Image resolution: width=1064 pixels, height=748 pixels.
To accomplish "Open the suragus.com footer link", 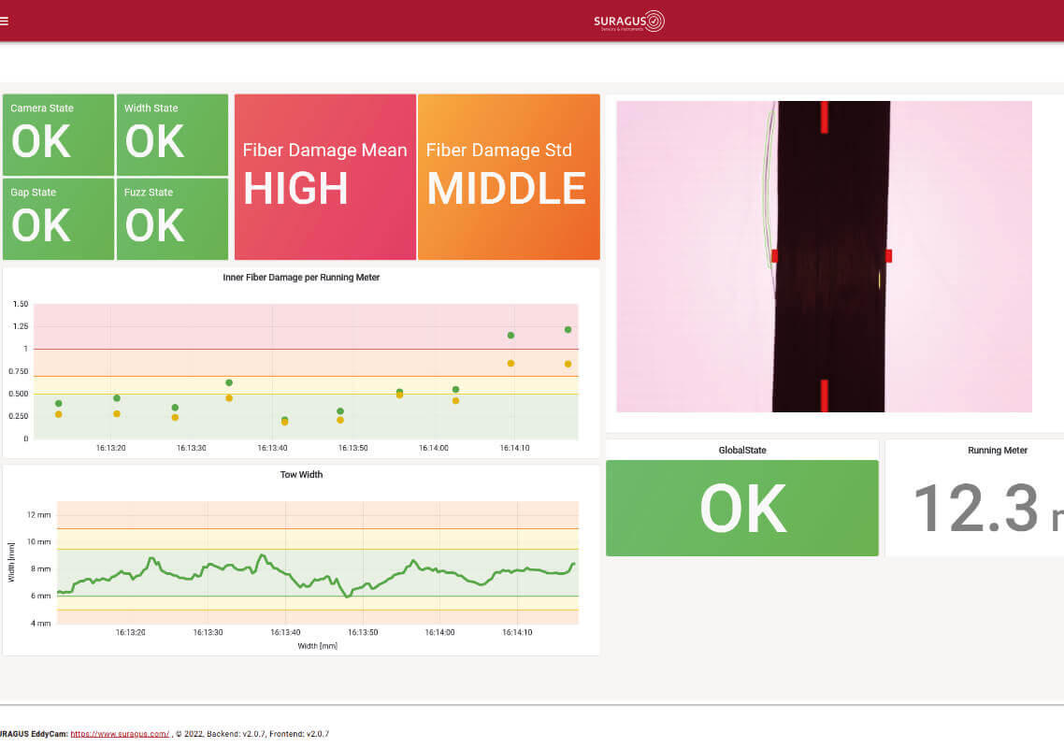I will coord(120,734).
